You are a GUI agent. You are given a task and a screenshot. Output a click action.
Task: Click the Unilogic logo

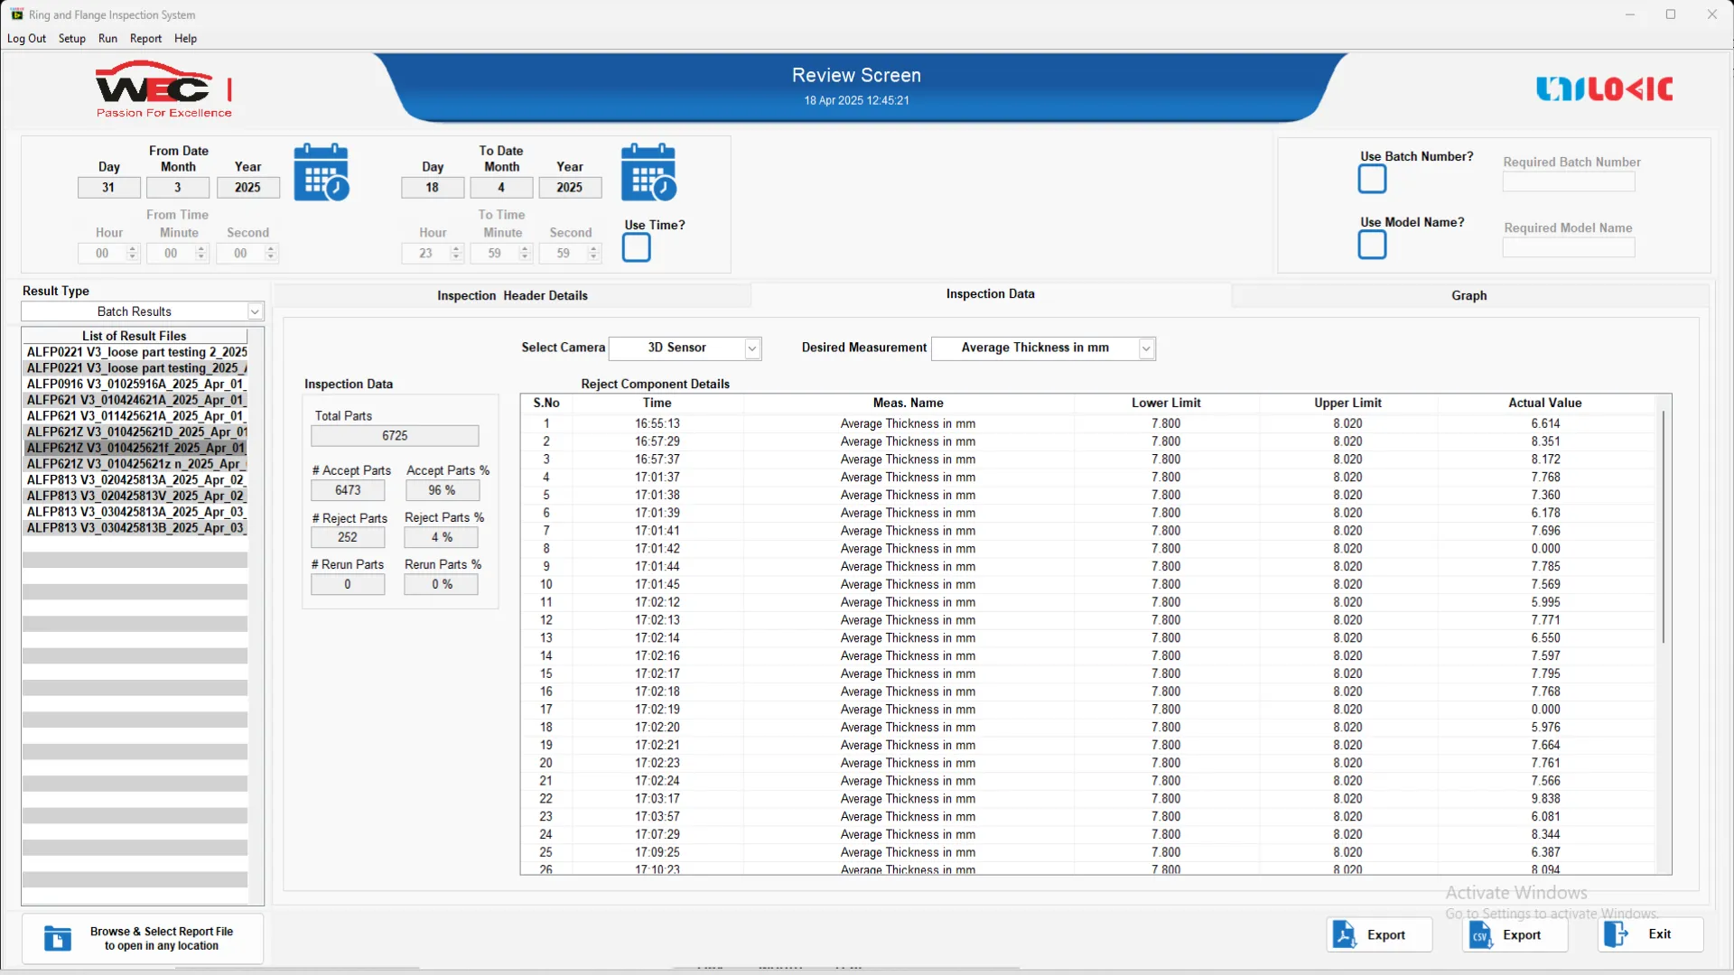click(x=1604, y=88)
